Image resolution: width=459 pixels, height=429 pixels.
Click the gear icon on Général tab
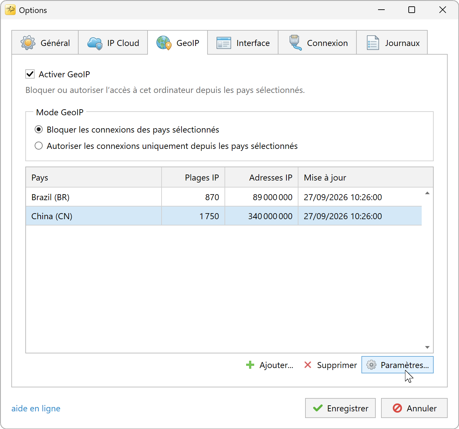pyautogui.click(x=28, y=43)
